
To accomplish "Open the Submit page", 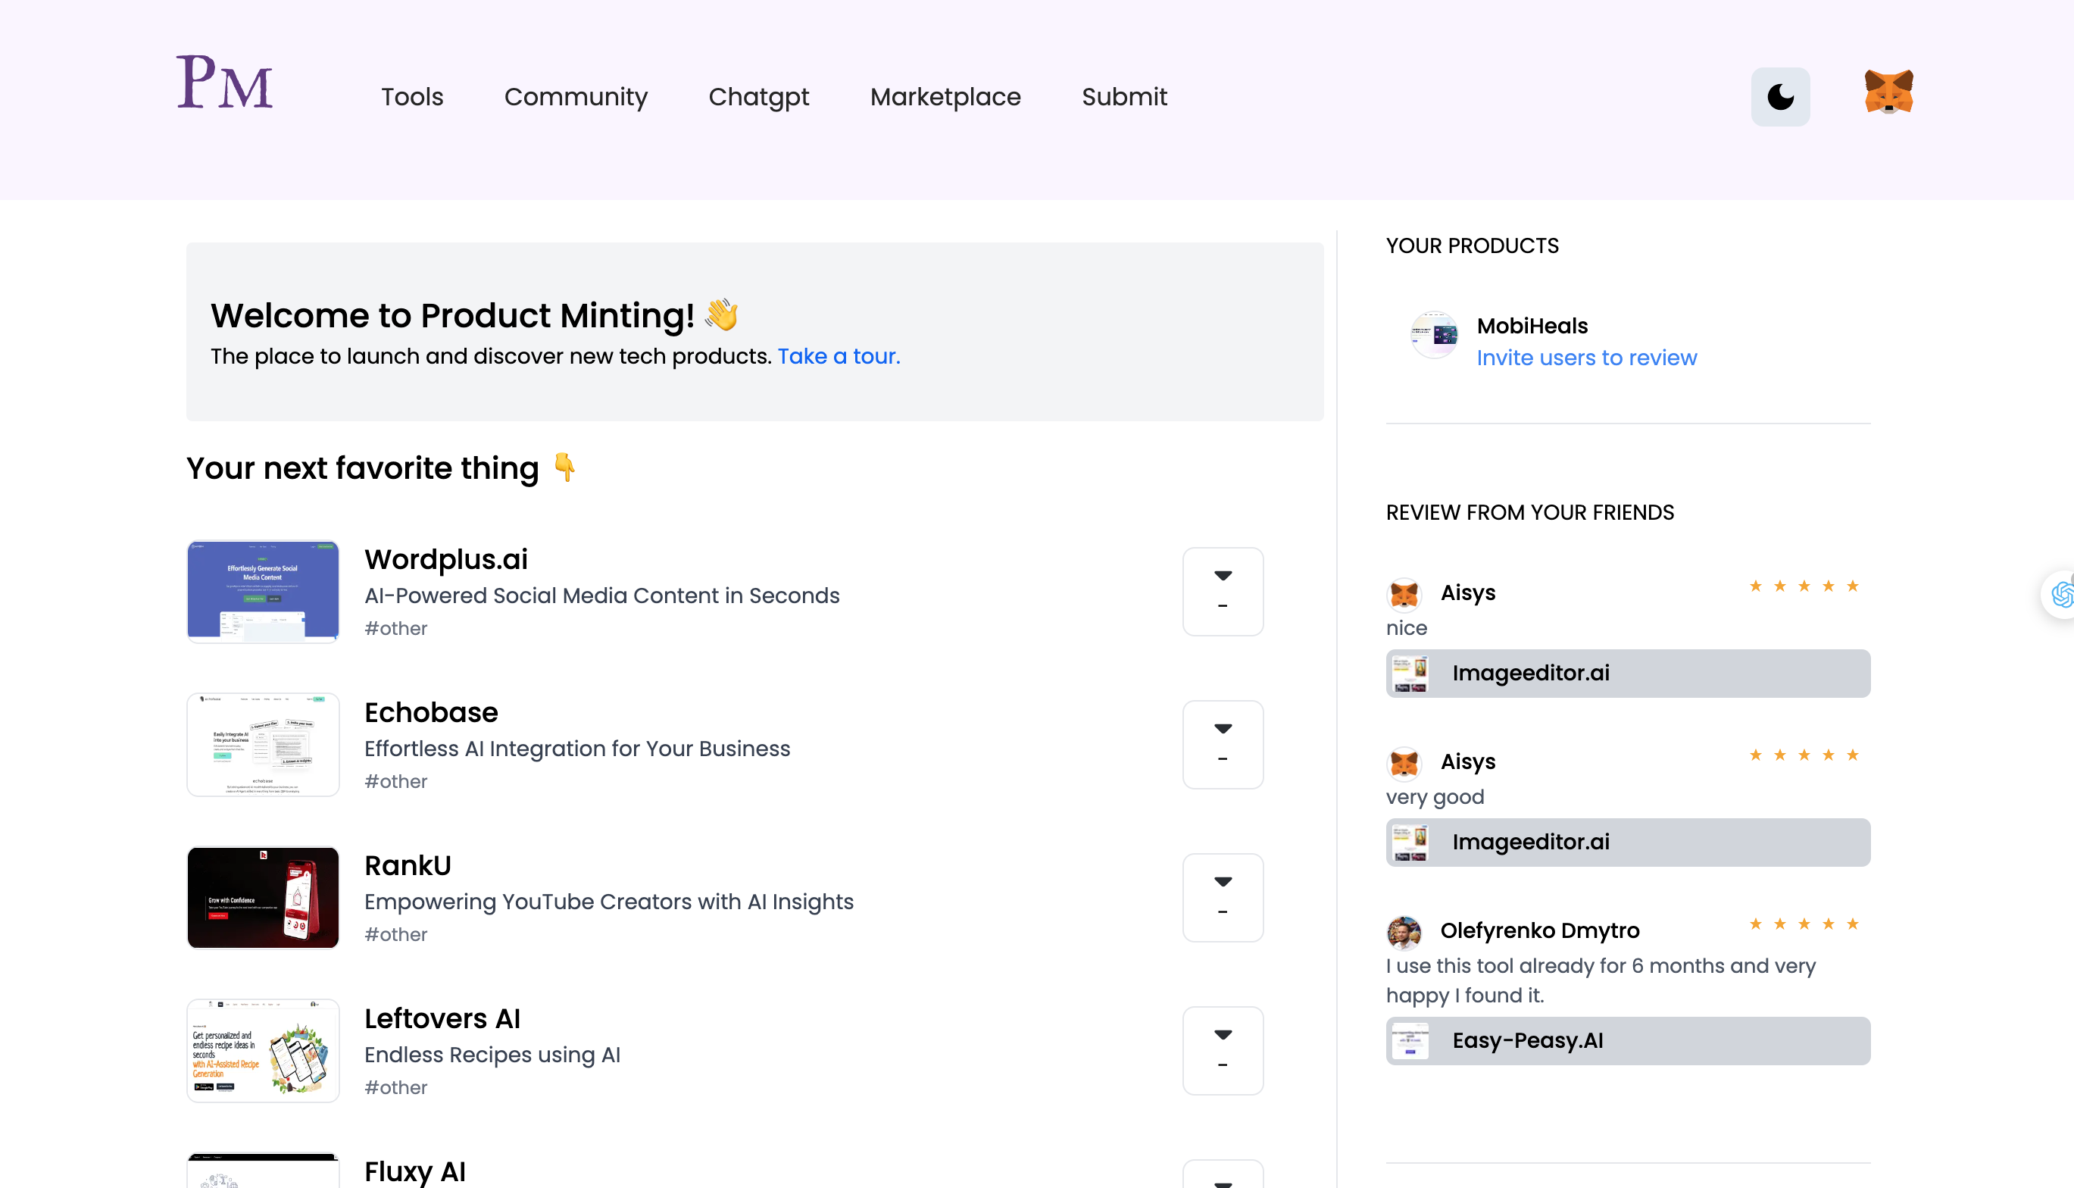I will tap(1125, 97).
